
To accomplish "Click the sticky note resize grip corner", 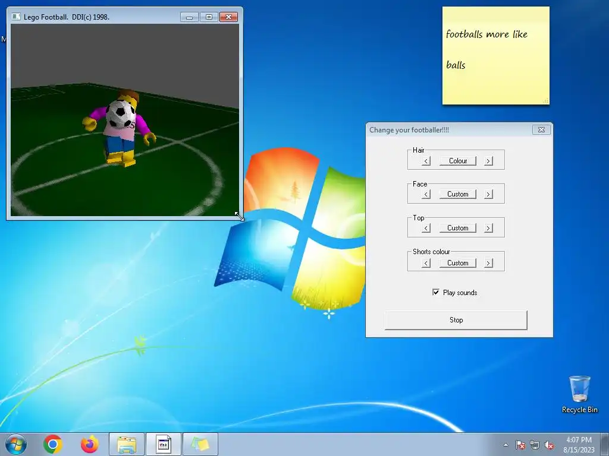I will pyautogui.click(x=545, y=101).
